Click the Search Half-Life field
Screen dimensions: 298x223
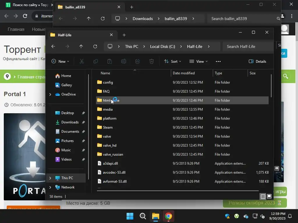click(x=248, y=46)
